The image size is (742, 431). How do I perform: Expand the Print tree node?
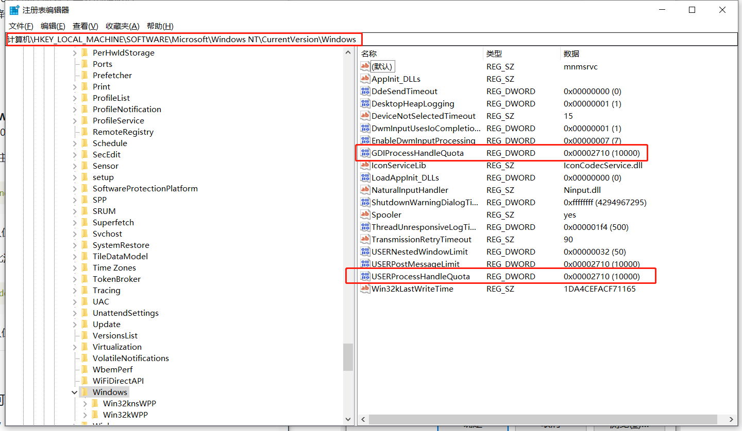click(75, 86)
